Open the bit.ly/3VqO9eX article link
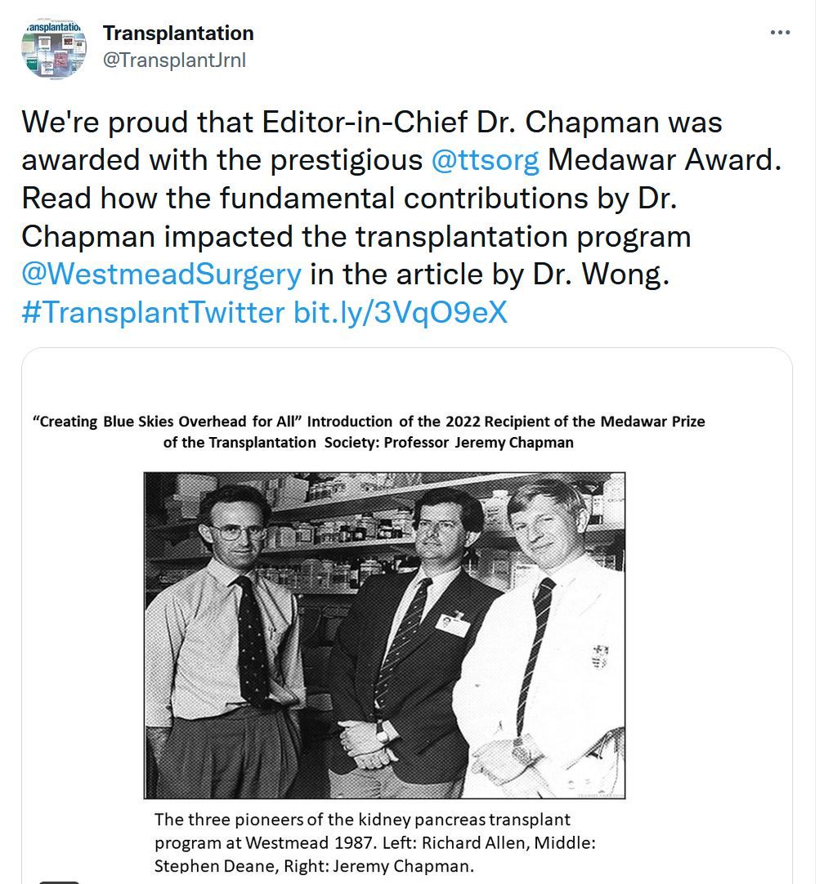Viewport: 824px width, 884px height. pos(401,312)
